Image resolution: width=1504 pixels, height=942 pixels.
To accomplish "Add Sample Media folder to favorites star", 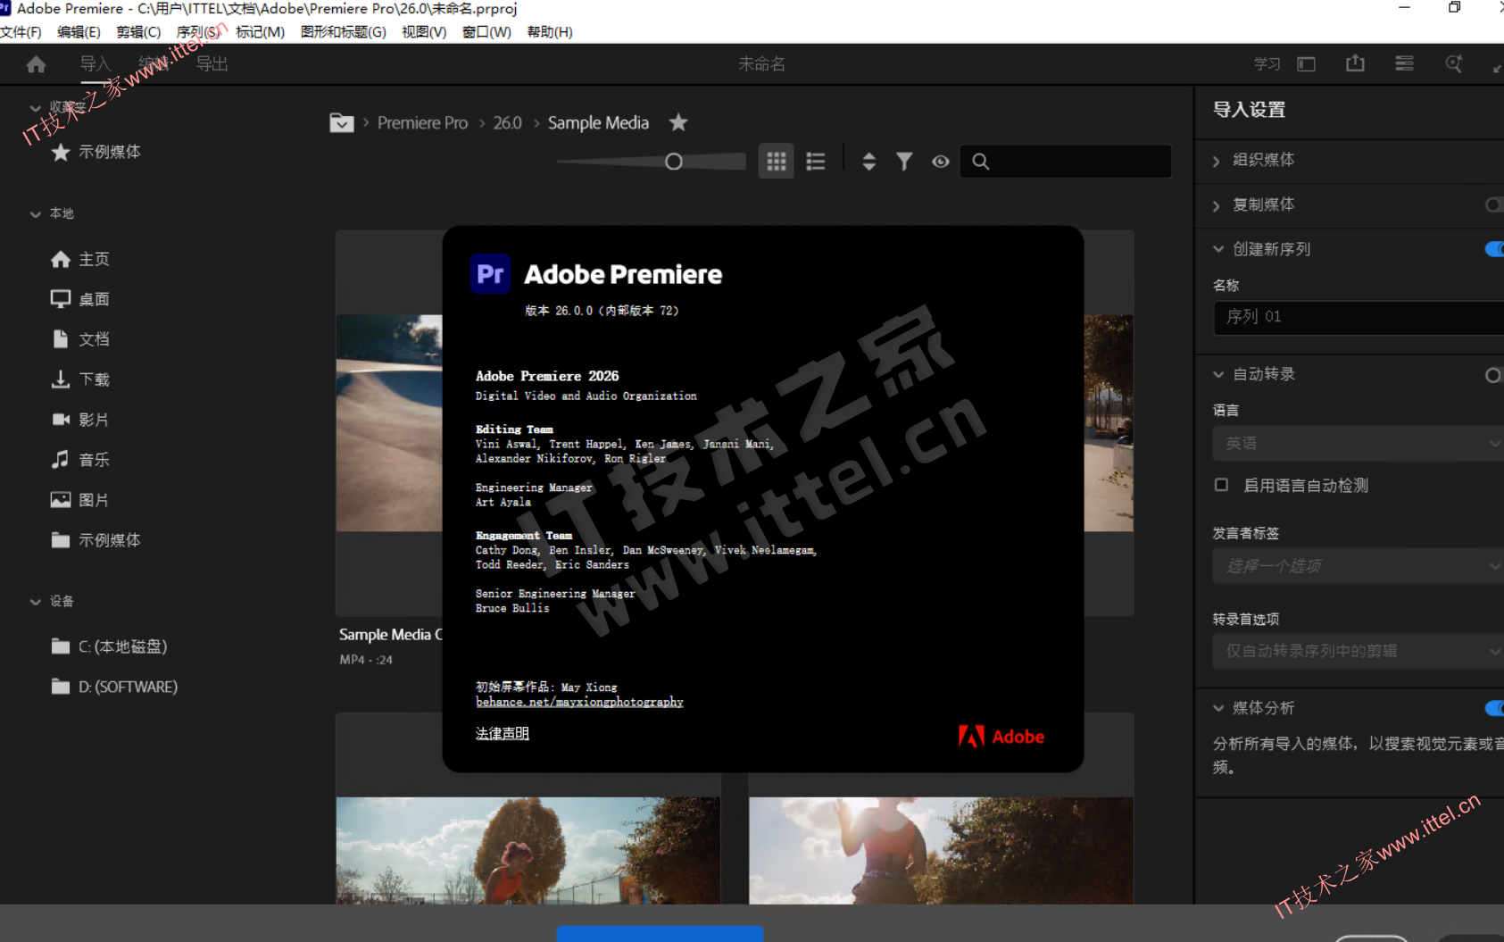I will click(x=678, y=122).
